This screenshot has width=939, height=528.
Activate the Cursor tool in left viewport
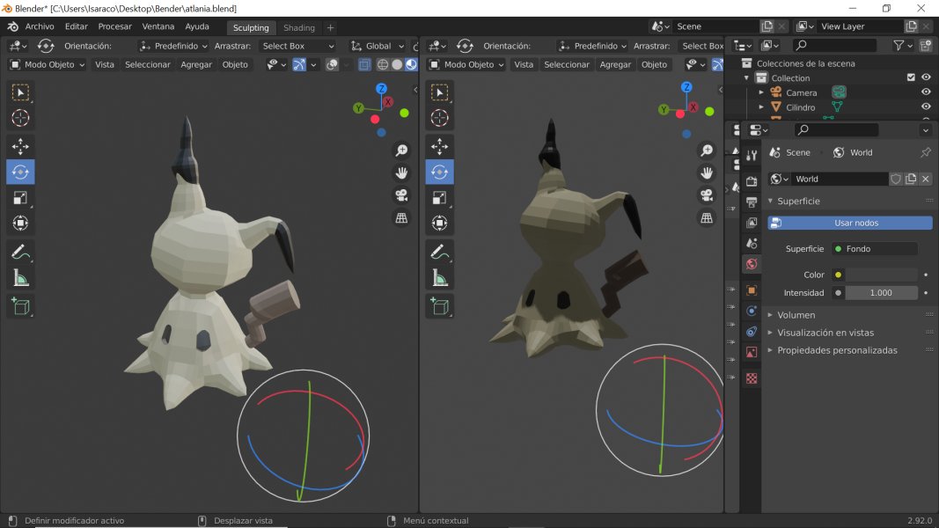click(20, 118)
